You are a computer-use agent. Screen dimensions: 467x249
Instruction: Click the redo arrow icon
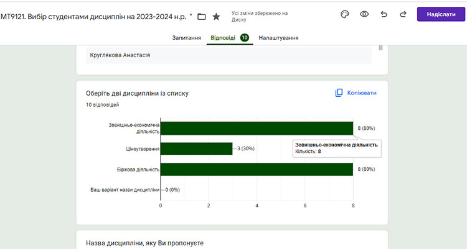pyautogui.click(x=403, y=14)
